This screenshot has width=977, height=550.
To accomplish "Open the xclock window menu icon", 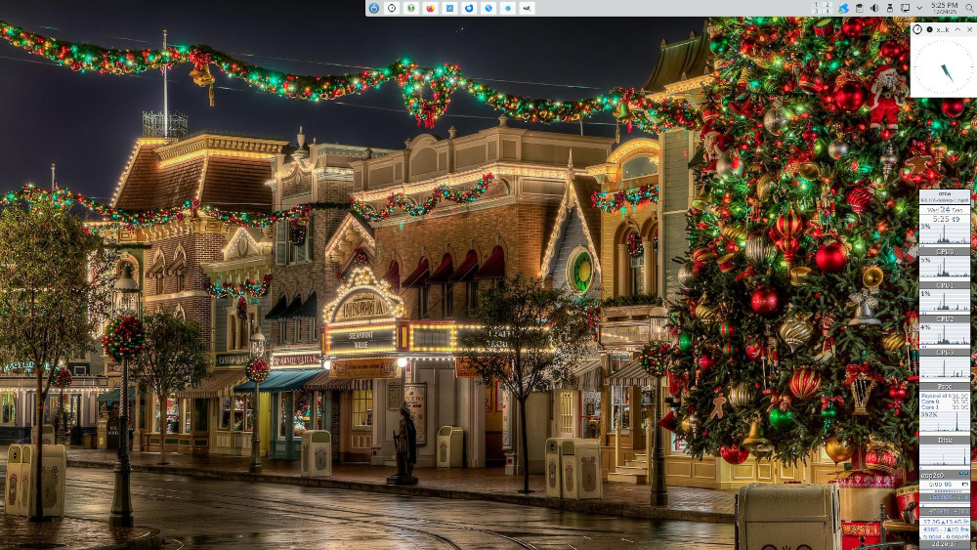I will pyautogui.click(x=917, y=29).
